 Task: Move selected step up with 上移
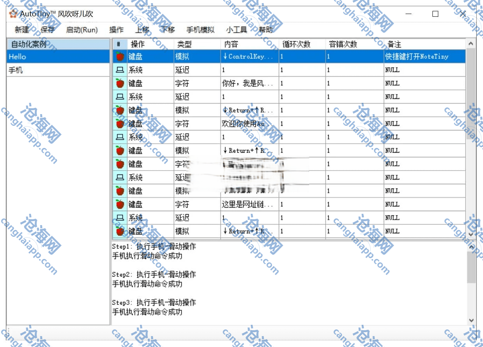point(142,30)
